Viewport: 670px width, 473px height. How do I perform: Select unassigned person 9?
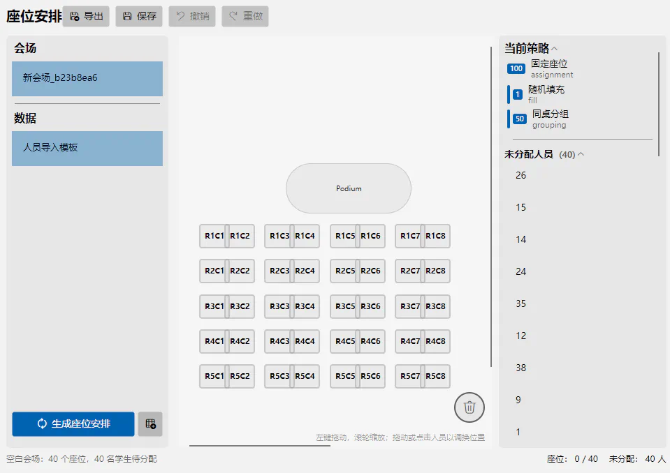518,400
